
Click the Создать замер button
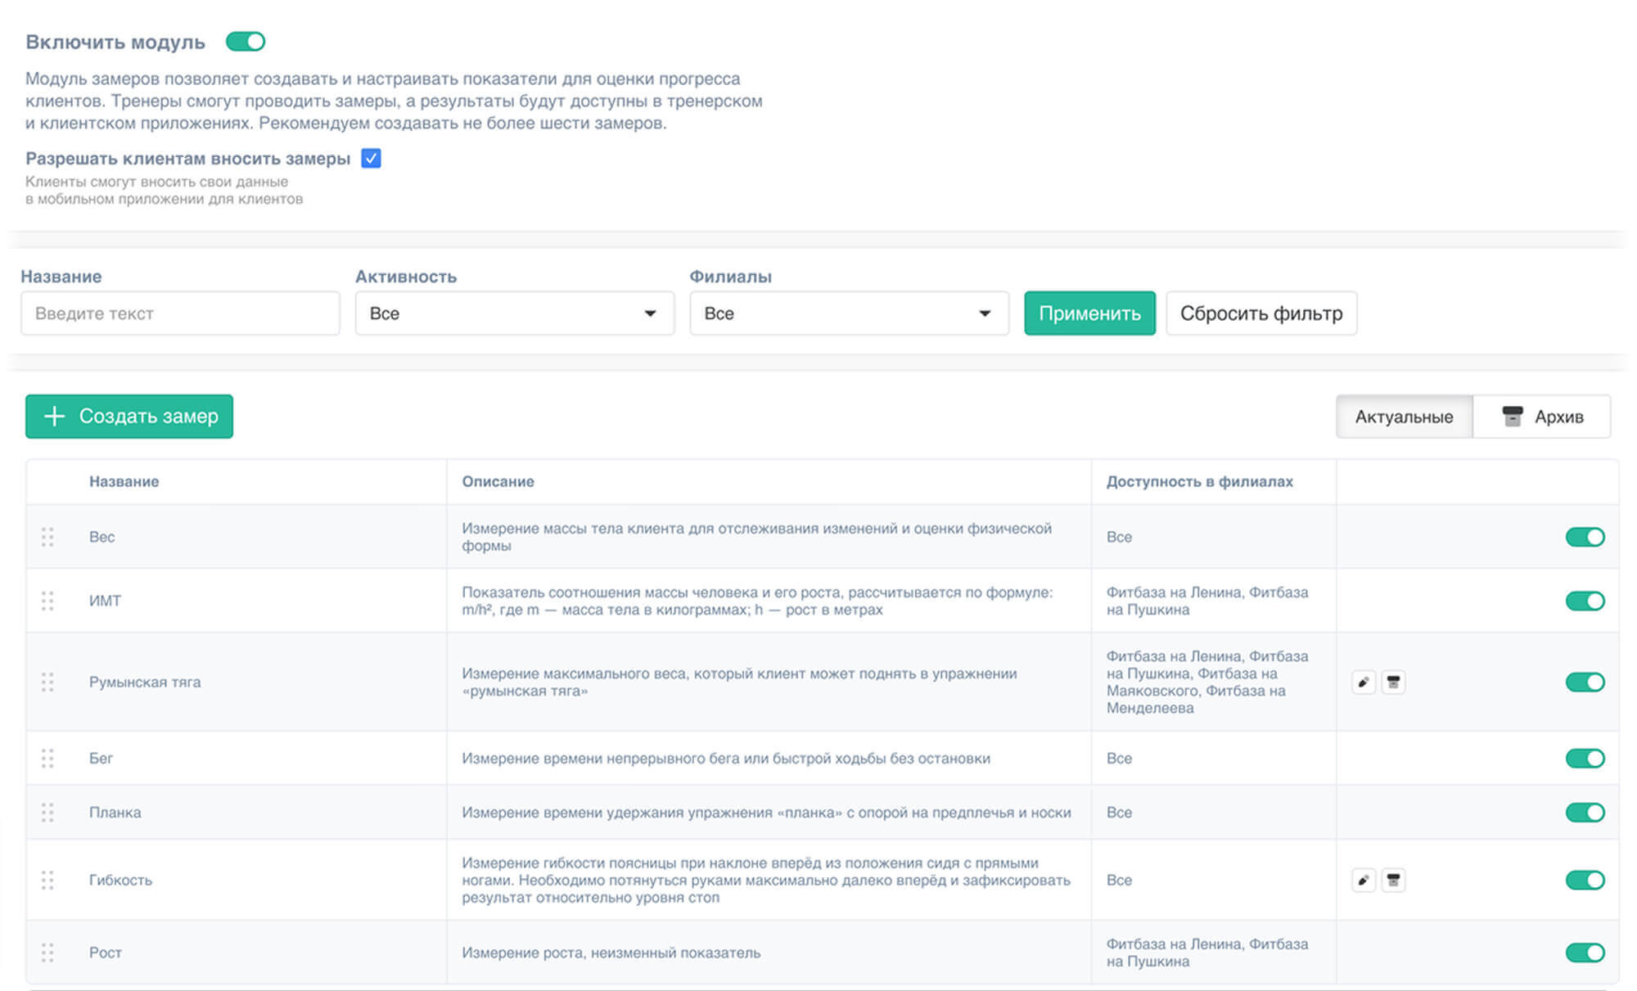pos(129,417)
